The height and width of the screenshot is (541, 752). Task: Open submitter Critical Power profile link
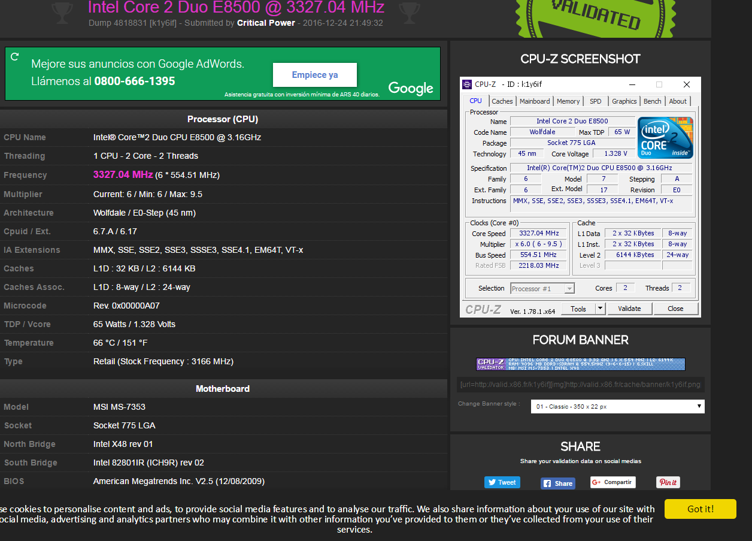click(x=266, y=23)
